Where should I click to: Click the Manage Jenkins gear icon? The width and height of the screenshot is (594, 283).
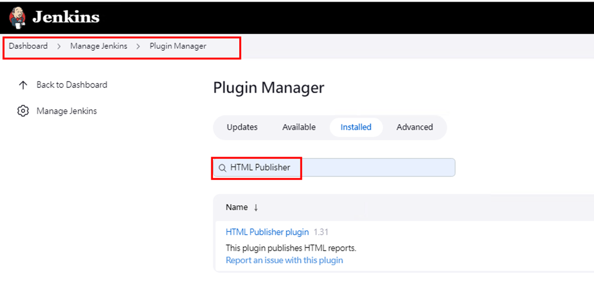(x=23, y=111)
